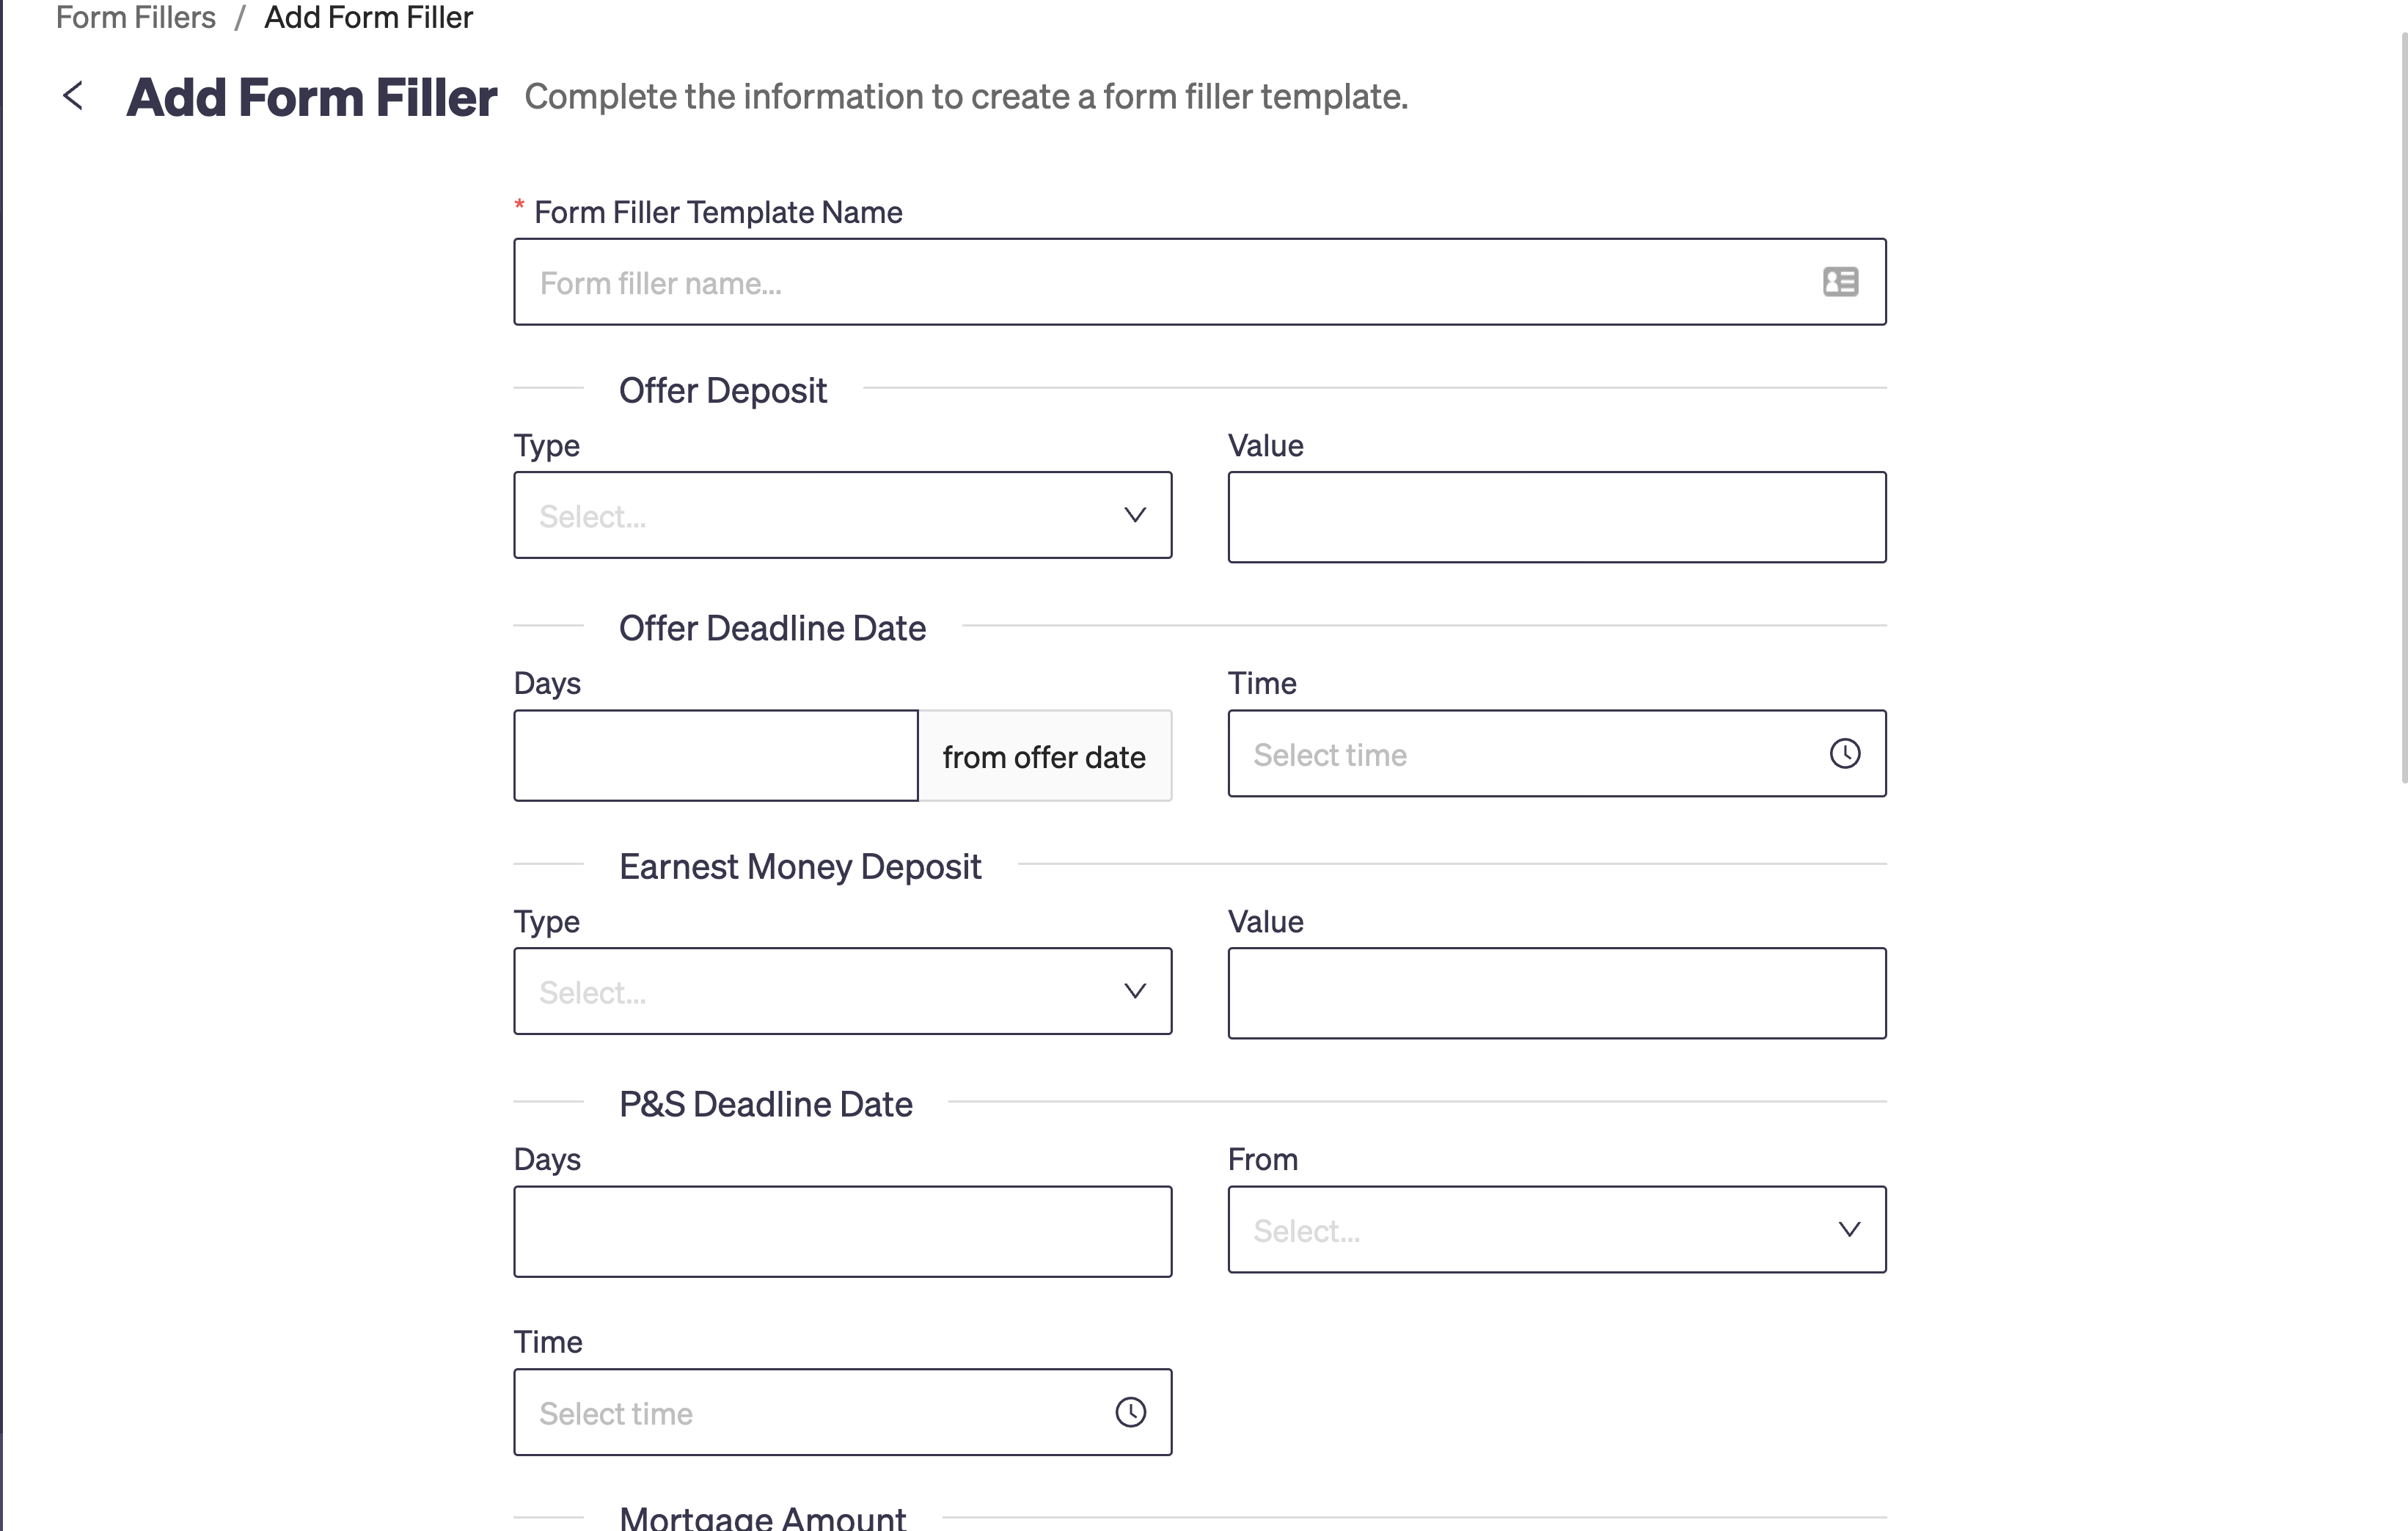Focus the Form Filler Template Name field
The height and width of the screenshot is (1531, 2408).
click(1199, 282)
